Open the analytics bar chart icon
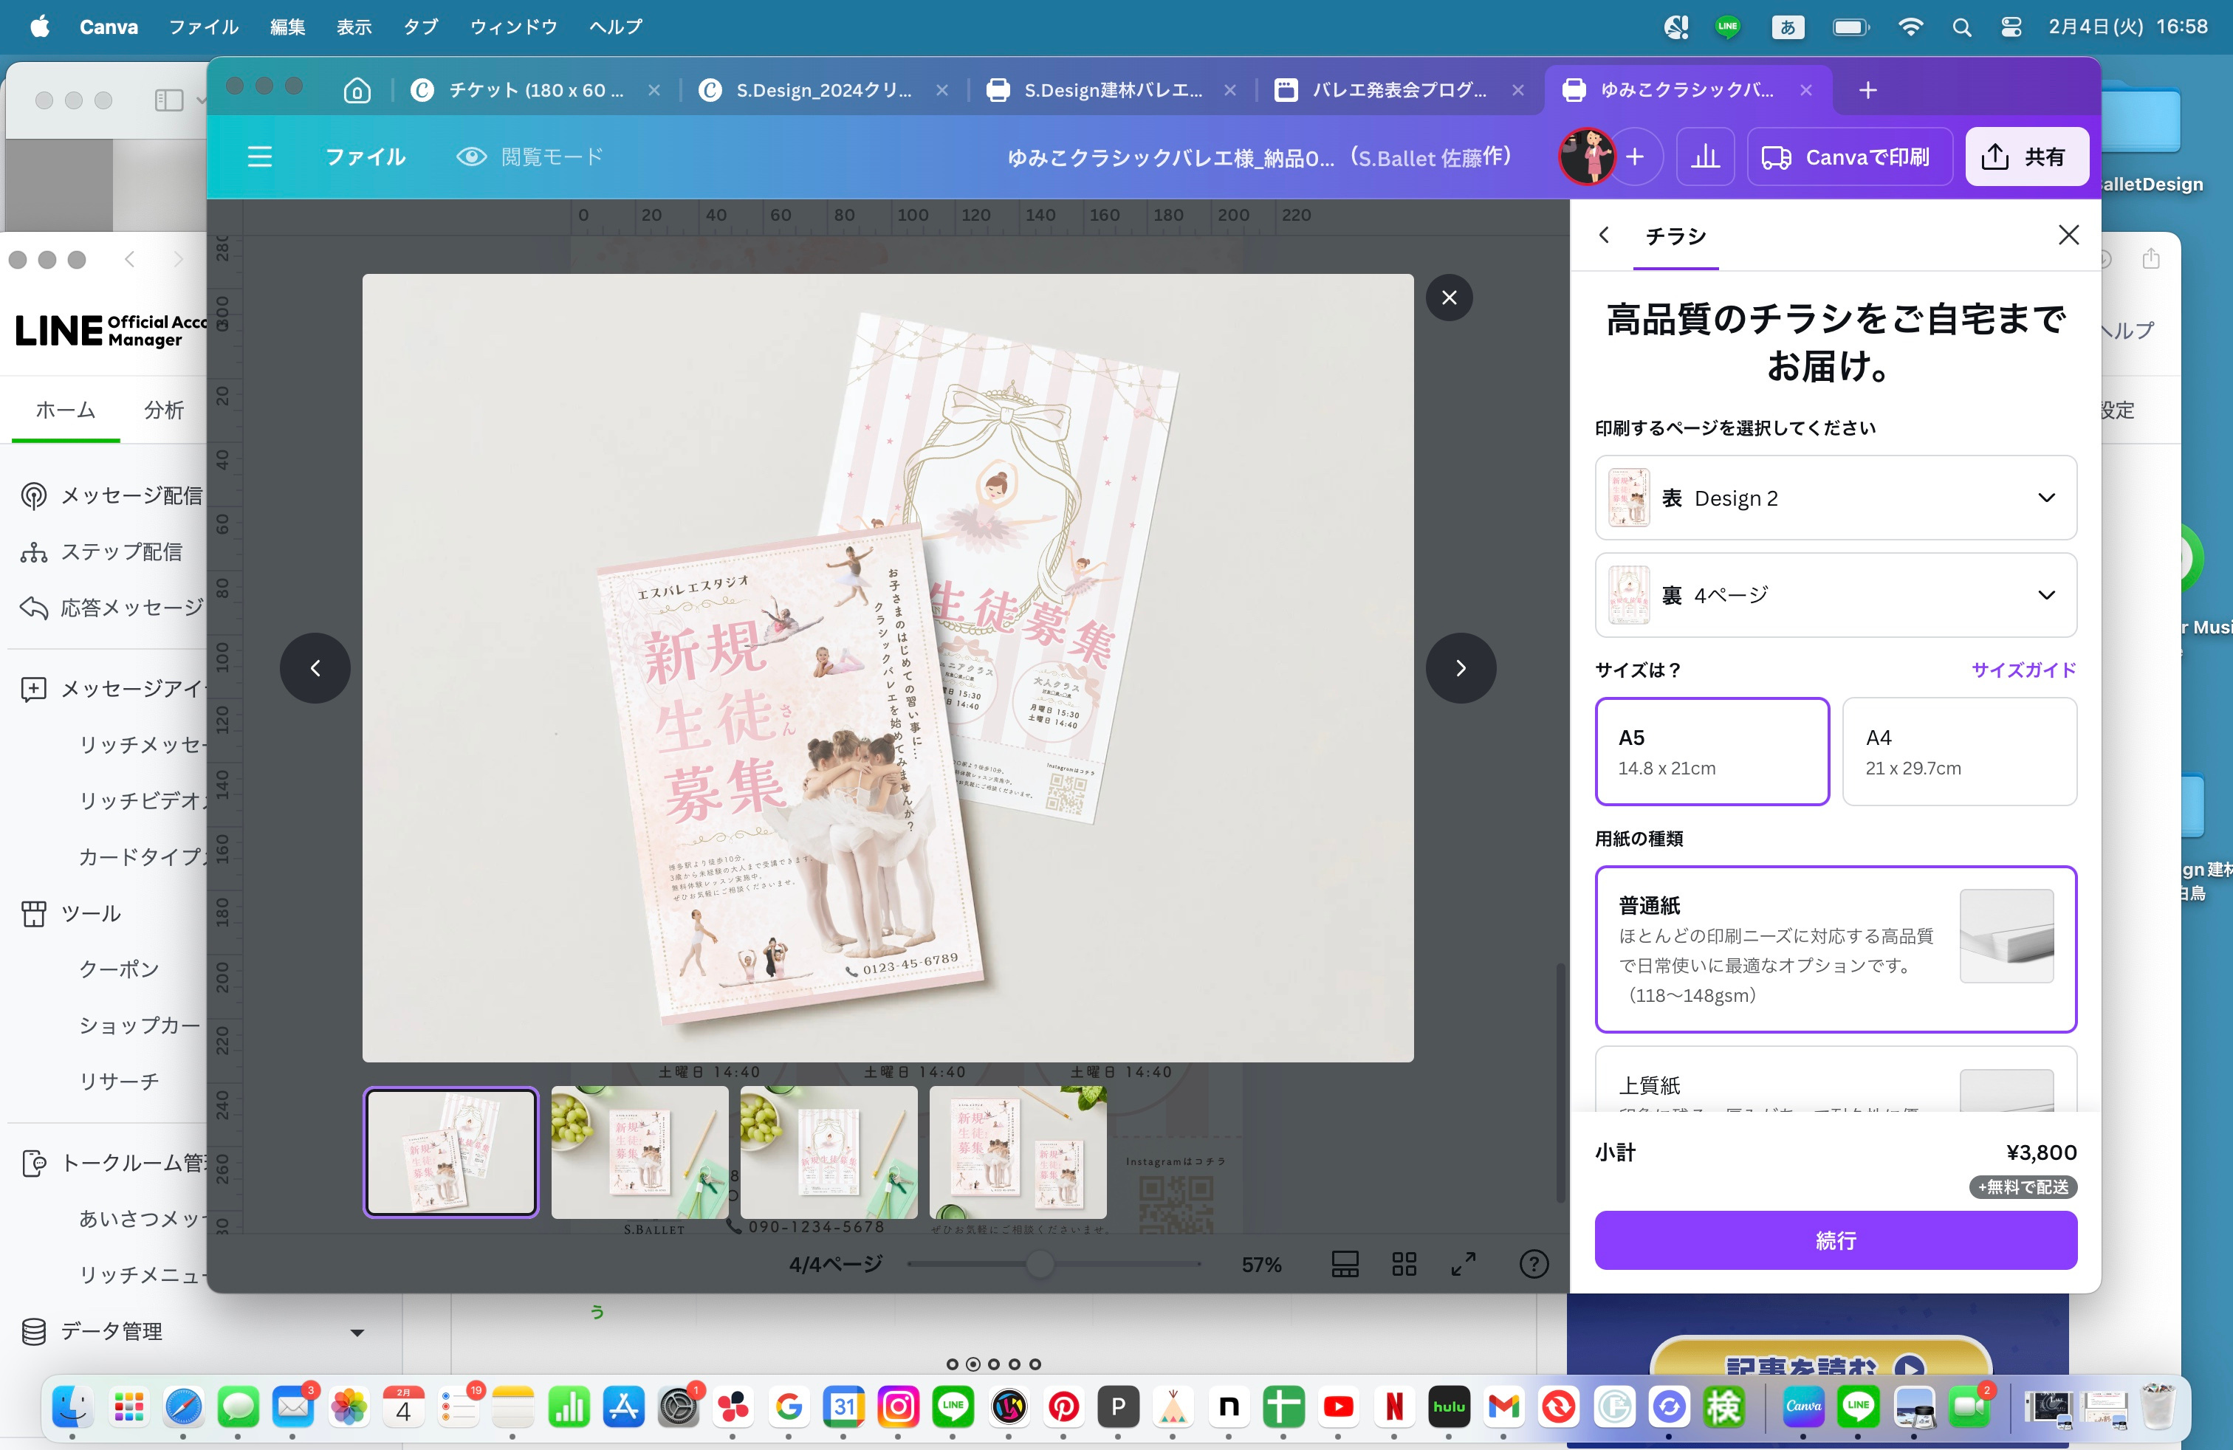The height and width of the screenshot is (1450, 2233). [1705, 157]
